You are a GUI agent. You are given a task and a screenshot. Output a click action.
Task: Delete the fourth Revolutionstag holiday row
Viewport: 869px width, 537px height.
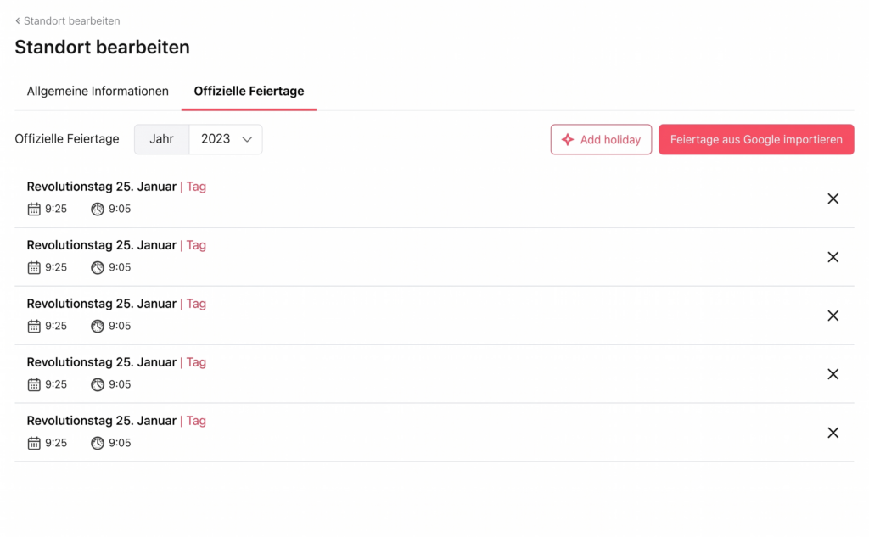point(833,374)
